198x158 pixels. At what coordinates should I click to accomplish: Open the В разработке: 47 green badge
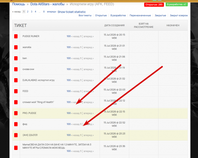pos(176,4)
